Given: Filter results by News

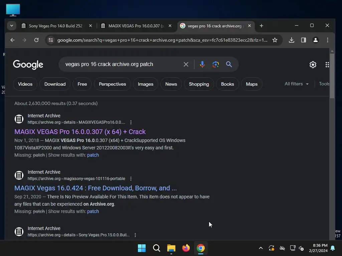Looking at the screenshot, I should (x=171, y=84).
